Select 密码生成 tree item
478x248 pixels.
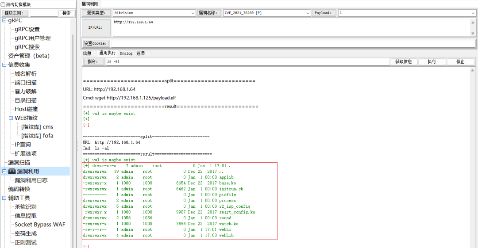[x=26, y=233]
